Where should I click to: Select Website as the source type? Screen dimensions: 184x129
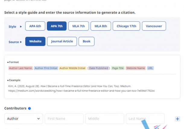(35, 41)
